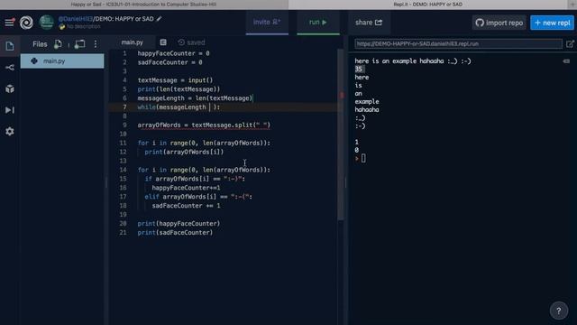Screen dimensions: 577x325
Task: Open the Settings gear in sidebar
Action: 10,132
